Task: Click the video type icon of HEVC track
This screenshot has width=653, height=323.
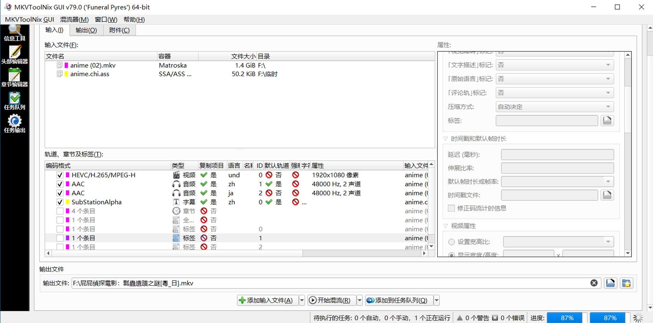Action: [x=176, y=175]
